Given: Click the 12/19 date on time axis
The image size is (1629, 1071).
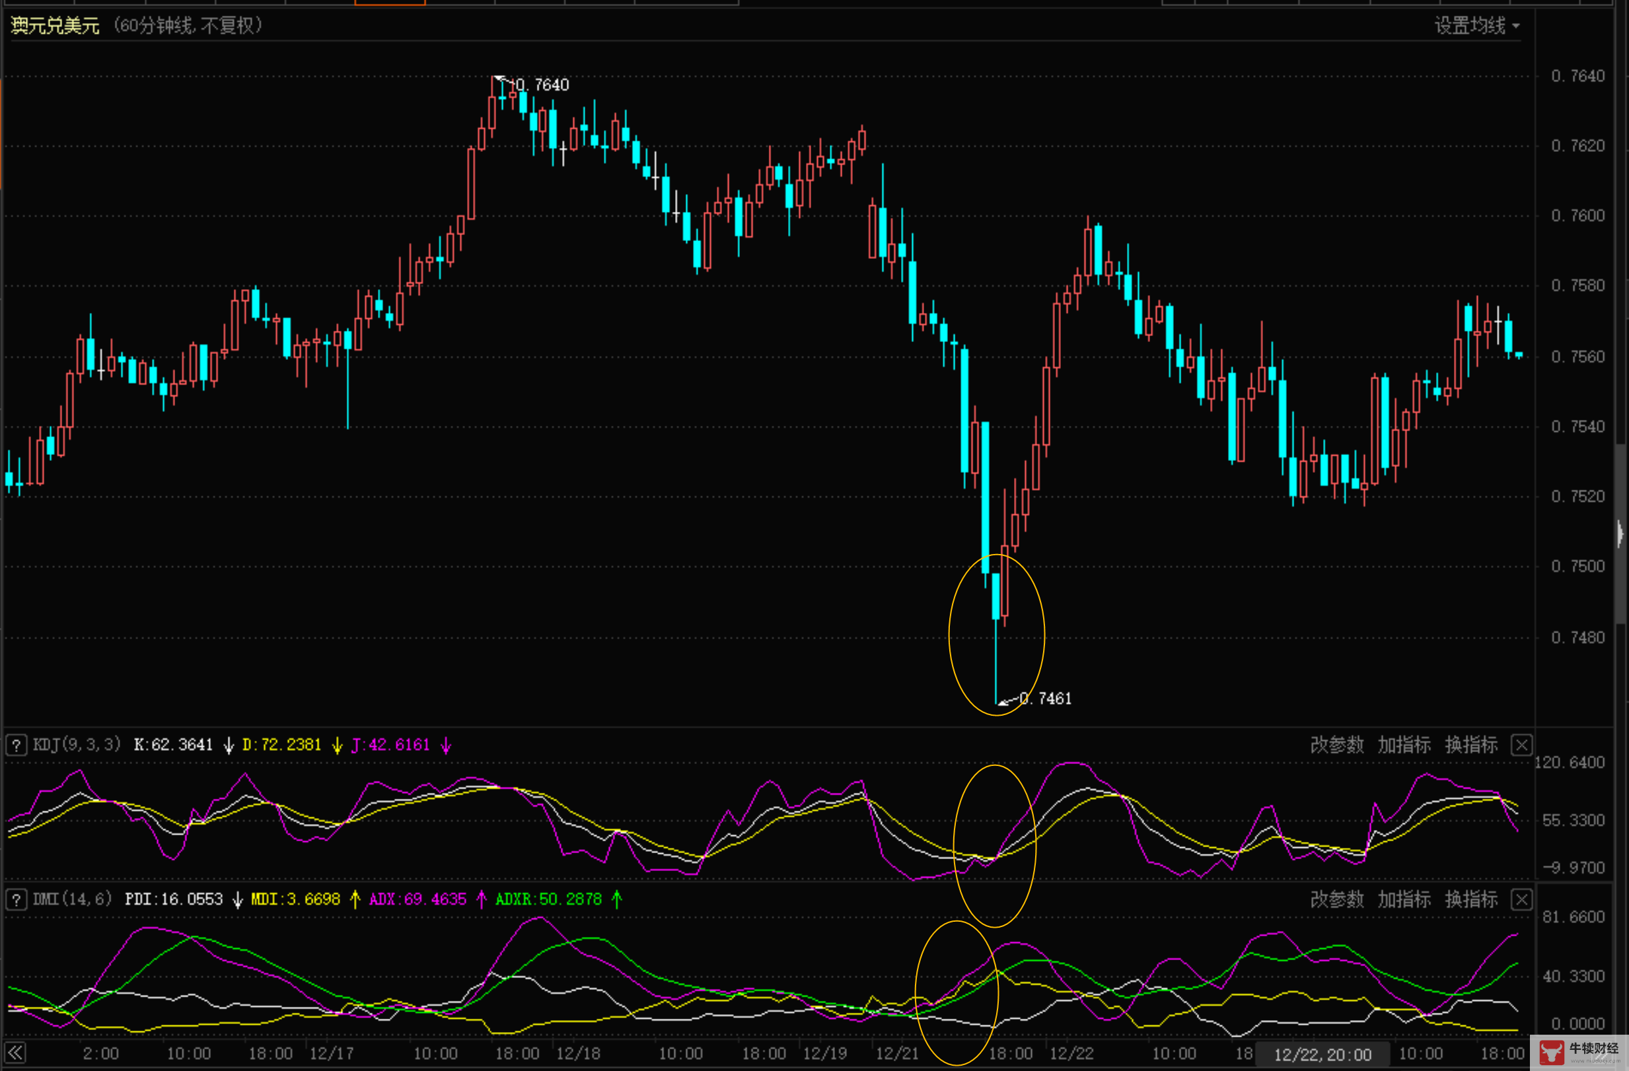Looking at the screenshot, I should pos(825,1053).
